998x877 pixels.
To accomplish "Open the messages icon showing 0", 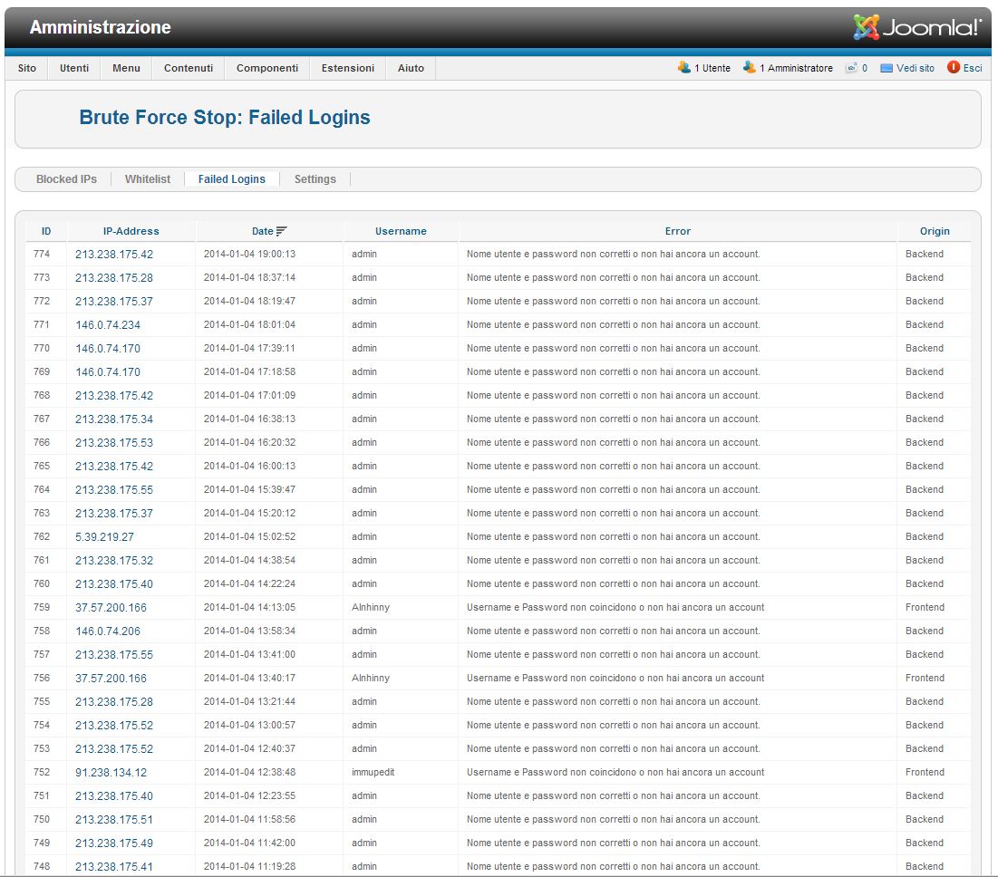I will (x=851, y=68).
